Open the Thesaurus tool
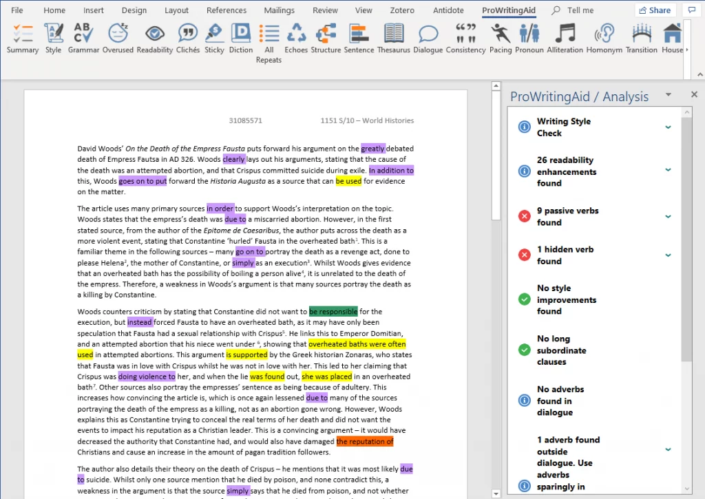The width and height of the screenshot is (705, 499). (x=394, y=39)
